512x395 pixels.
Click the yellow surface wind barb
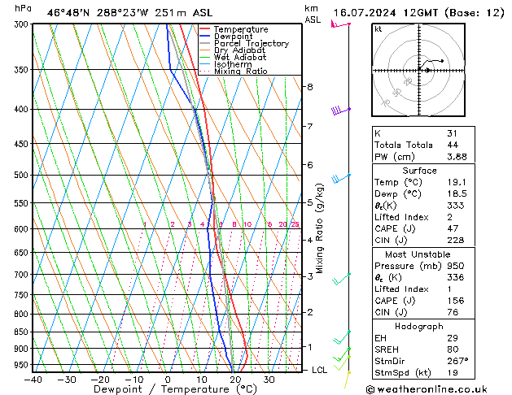(x=348, y=380)
